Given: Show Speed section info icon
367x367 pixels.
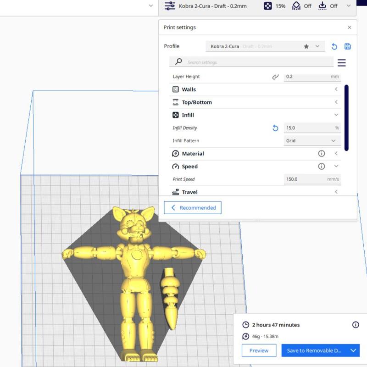Looking at the screenshot, I should point(322,166).
